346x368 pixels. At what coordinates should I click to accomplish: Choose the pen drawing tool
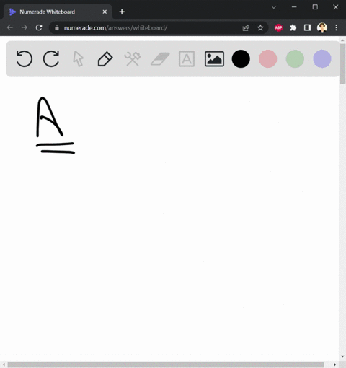tap(105, 59)
